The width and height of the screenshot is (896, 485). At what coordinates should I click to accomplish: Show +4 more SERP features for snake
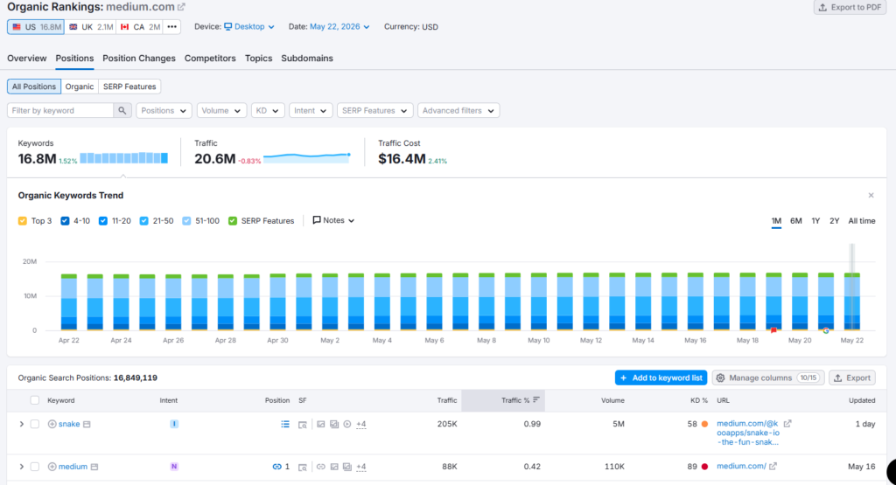tap(361, 424)
